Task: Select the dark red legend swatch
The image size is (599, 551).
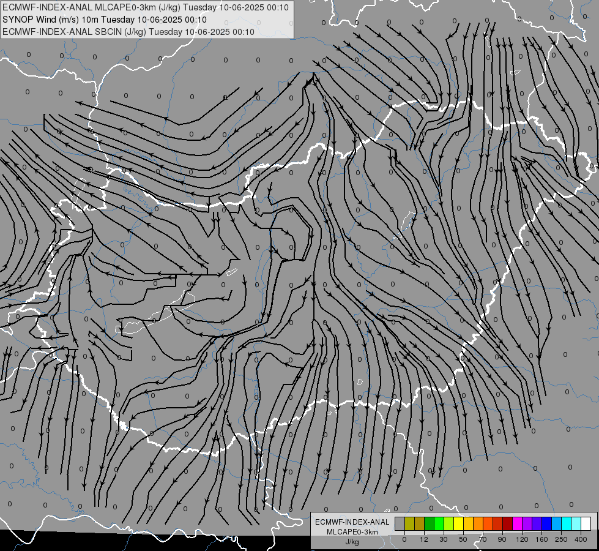Action: pos(508,523)
